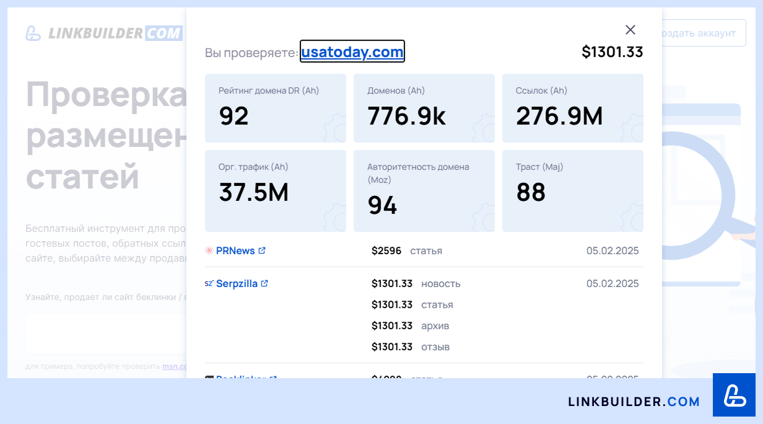Click the Linkbuilder.com logo in header
This screenshot has height=424, width=763.
click(x=104, y=33)
